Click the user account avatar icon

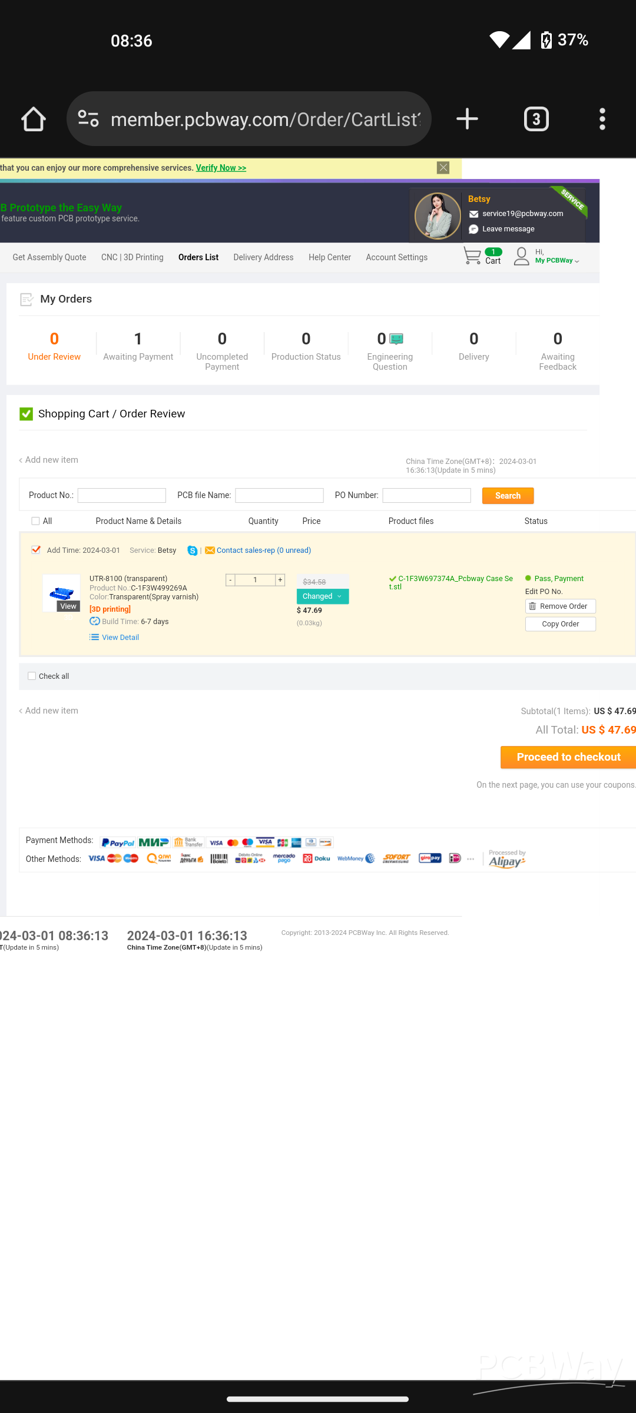point(521,256)
